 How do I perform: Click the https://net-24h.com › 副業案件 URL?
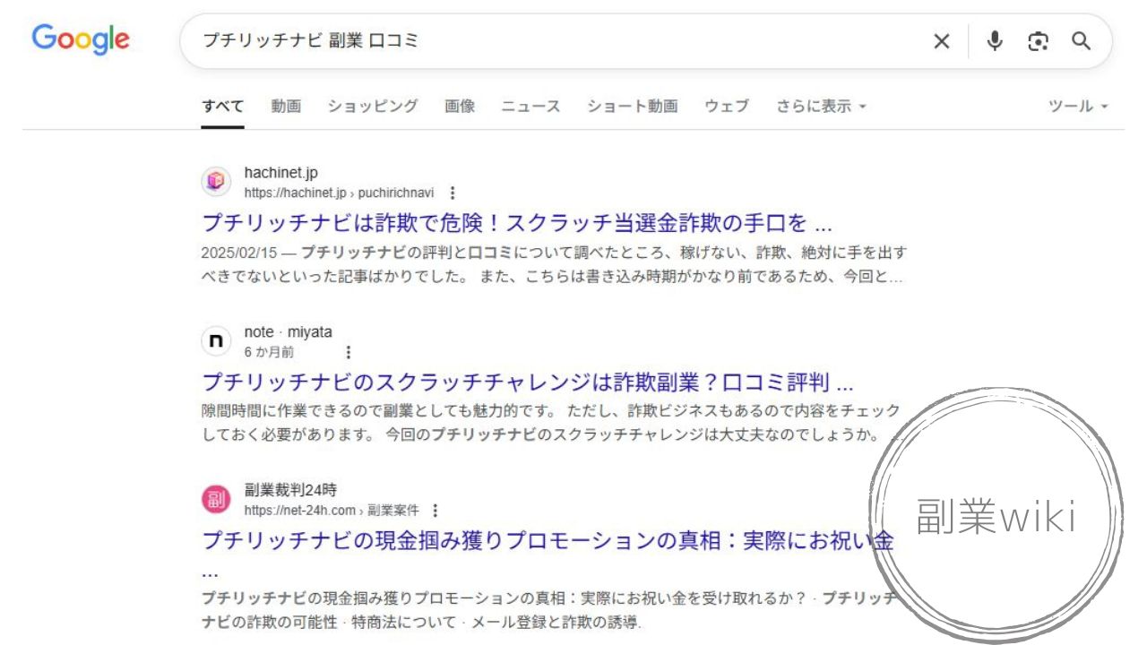click(332, 511)
